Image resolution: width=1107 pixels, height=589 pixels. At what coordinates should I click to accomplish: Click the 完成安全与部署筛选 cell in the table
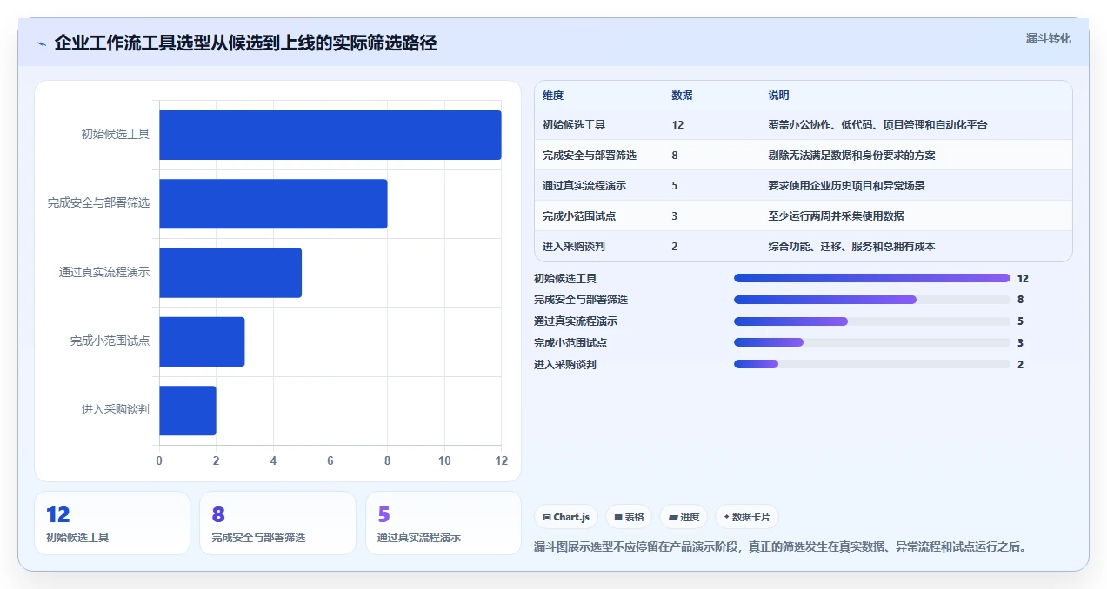click(x=590, y=156)
